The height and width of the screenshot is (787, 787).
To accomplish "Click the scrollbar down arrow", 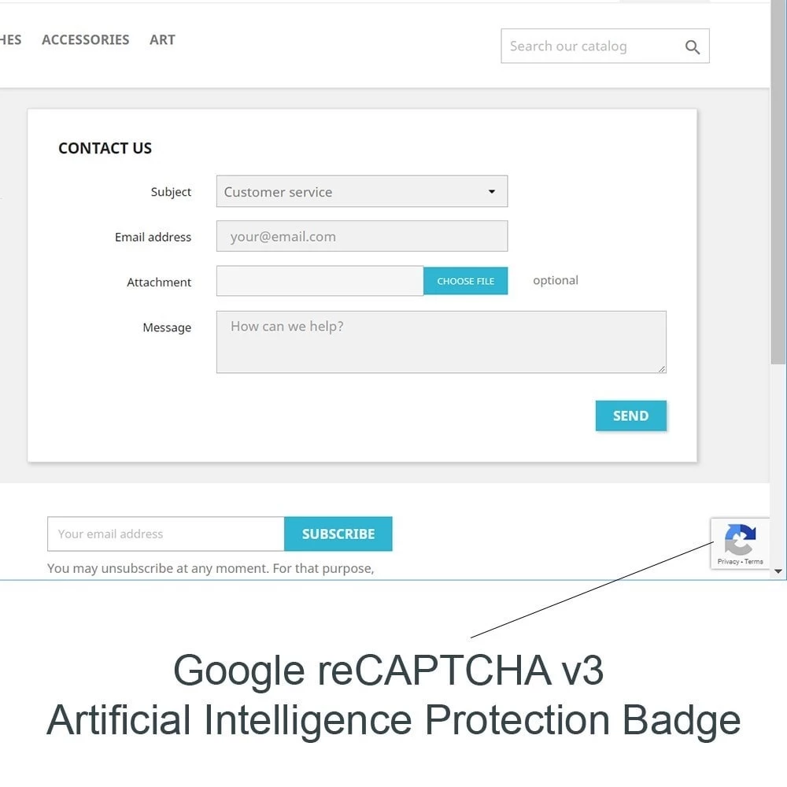I will 778,571.
